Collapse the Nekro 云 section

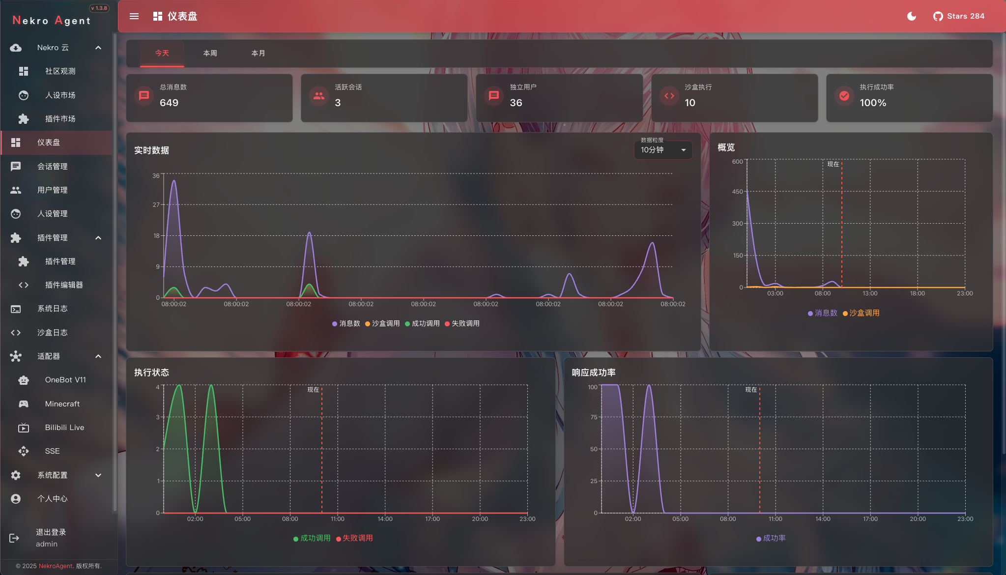pyautogui.click(x=98, y=48)
